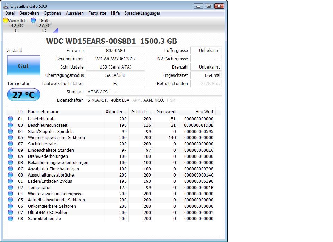Click the Drehzahl value Unbekannt
333x242 pixels.
pos(206,67)
